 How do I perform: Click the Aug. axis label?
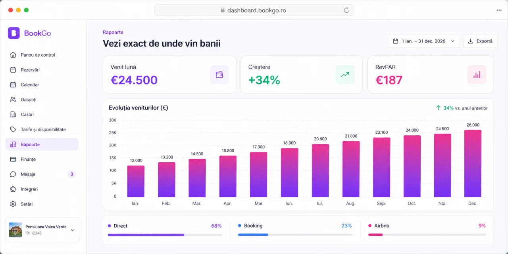[351, 203]
